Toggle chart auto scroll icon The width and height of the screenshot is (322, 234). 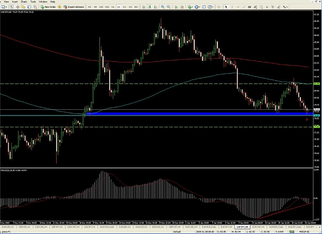[176, 7]
